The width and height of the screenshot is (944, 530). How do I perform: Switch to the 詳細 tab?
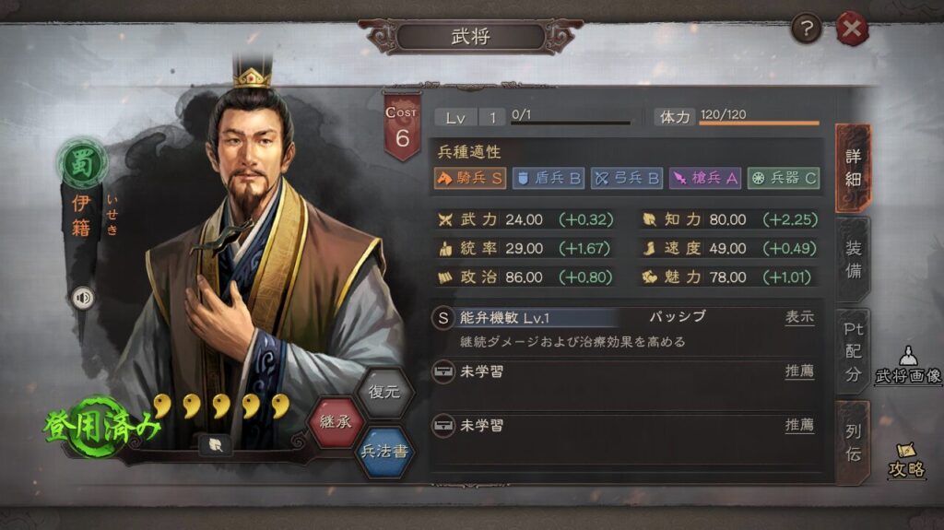(x=853, y=168)
